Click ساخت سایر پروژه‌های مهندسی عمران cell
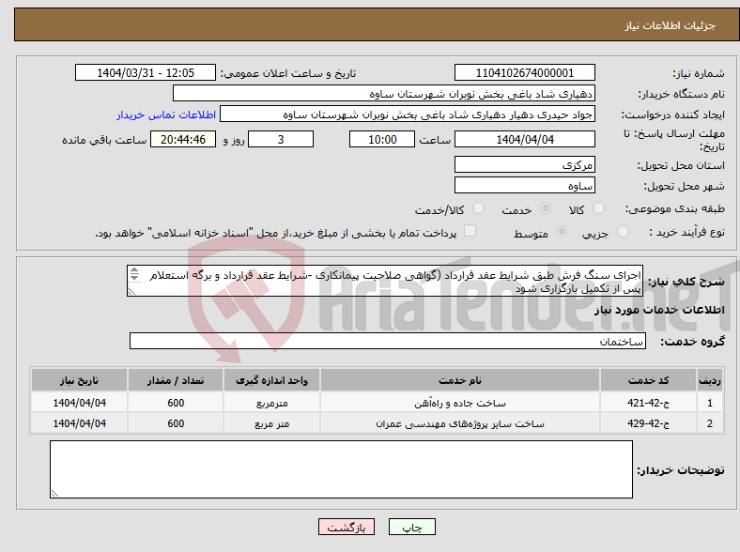The height and width of the screenshot is (552, 740). click(x=460, y=423)
